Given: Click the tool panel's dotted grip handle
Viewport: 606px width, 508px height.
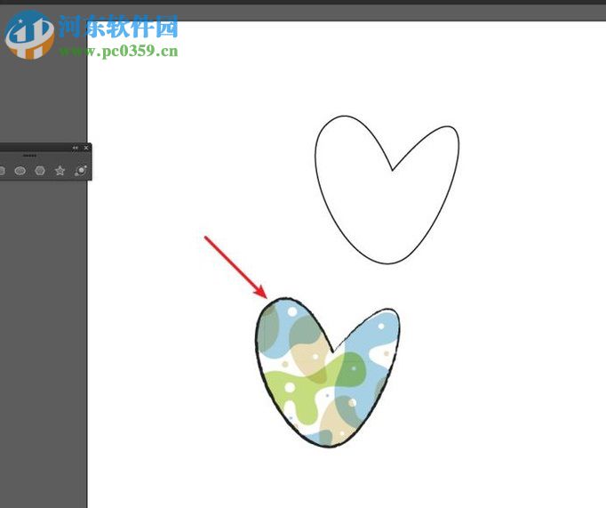Looking at the screenshot, I should coord(29,156).
